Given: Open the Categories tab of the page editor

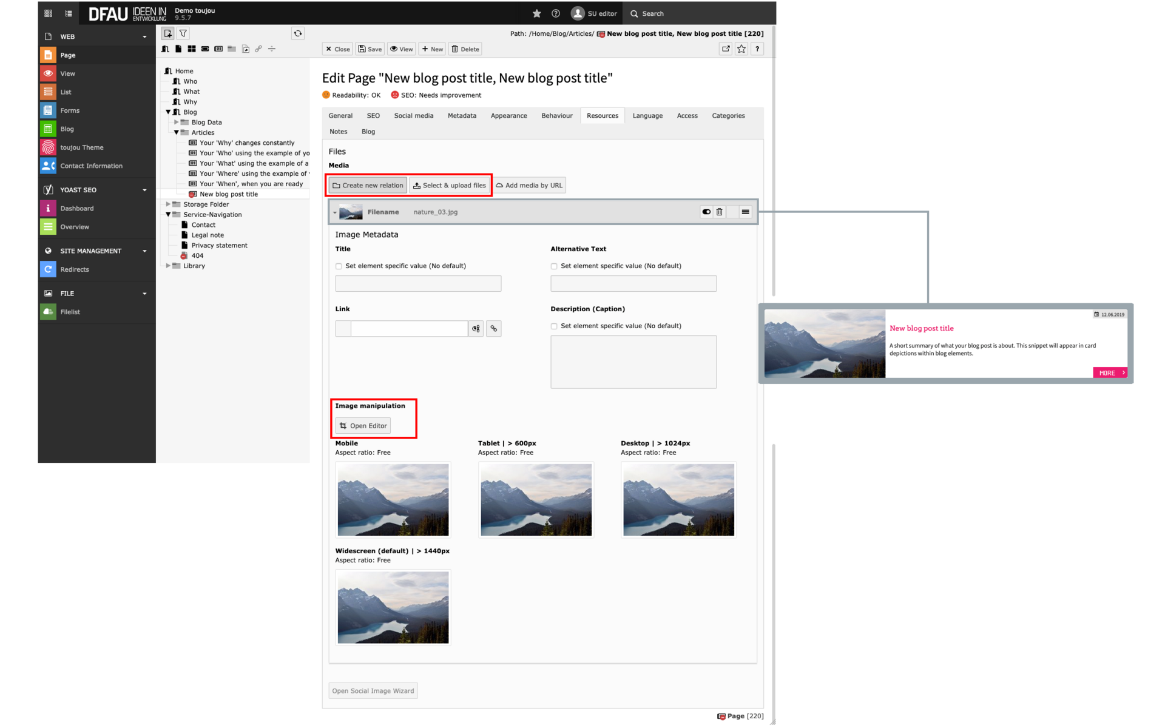Looking at the screenshot, I should click(728, 115).
